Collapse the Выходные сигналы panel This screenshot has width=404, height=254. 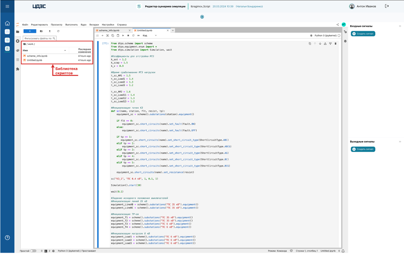(400, 142)
